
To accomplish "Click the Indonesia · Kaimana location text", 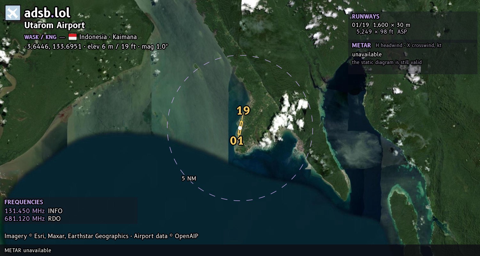I will [108, 37].
